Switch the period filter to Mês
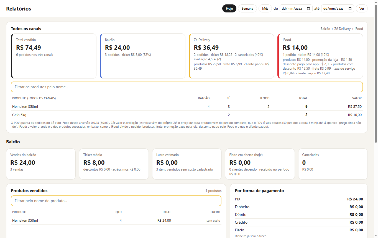The width and height of the screenshot is (378, 238). (265, 9)
